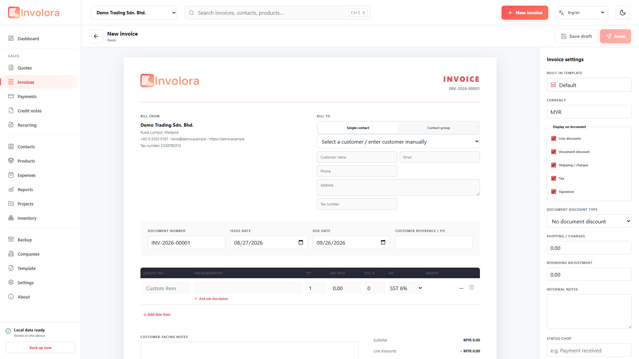Open the issue date calendar picker

tap(301, 242)
